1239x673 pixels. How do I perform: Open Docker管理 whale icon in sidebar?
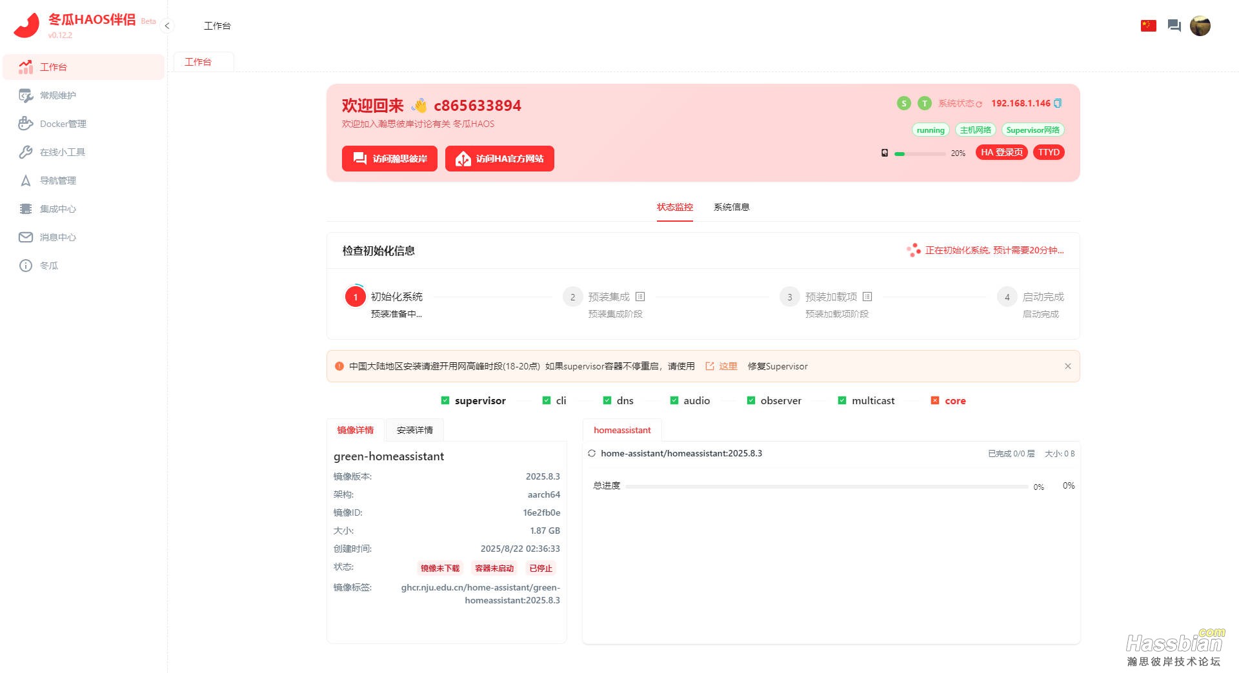(x=26, y=124)
